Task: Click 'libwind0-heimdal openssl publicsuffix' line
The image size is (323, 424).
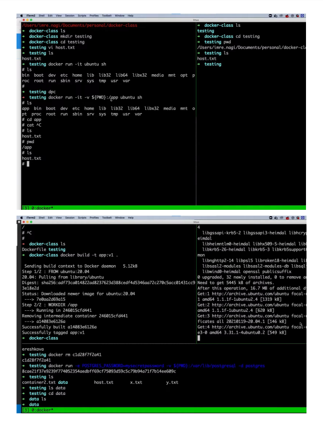Action: 247,271
